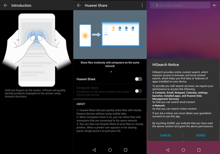Tap the 'Network' bullet in the notice
Image resolution: width=220 pixels, height=154 pixels.
pos(160,105)
